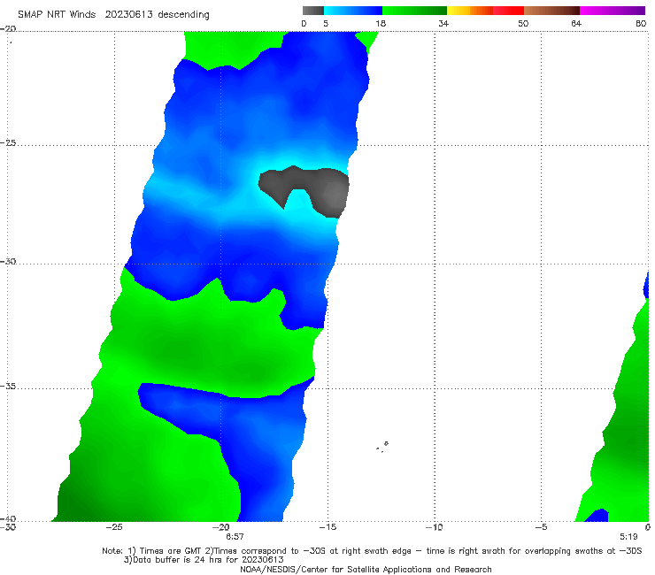
Task: Pick the gray segment of the wind color bar
Action: pos(313,11)
